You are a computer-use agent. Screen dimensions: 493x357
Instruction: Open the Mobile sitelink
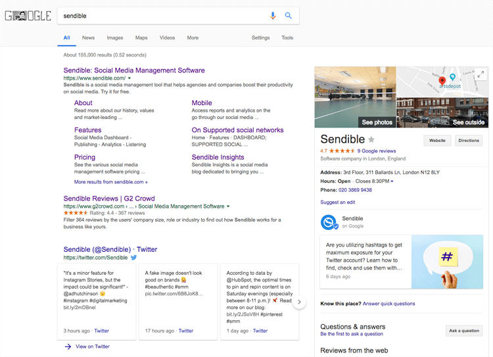coord(202,103)
